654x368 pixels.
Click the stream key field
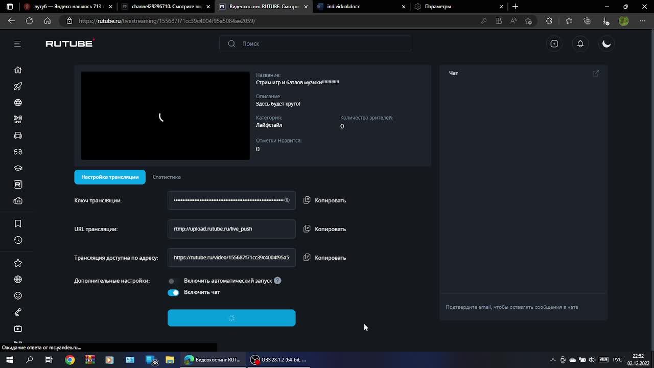[x=231, y=200]
